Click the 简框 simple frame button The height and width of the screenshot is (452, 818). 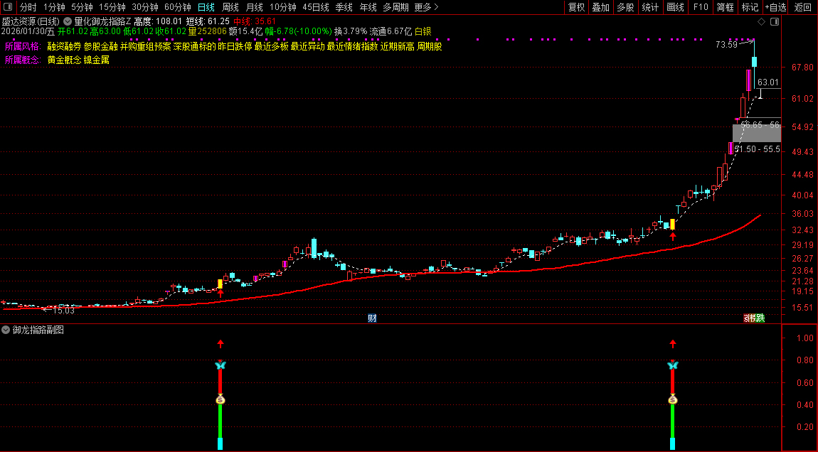coord(725,7)
